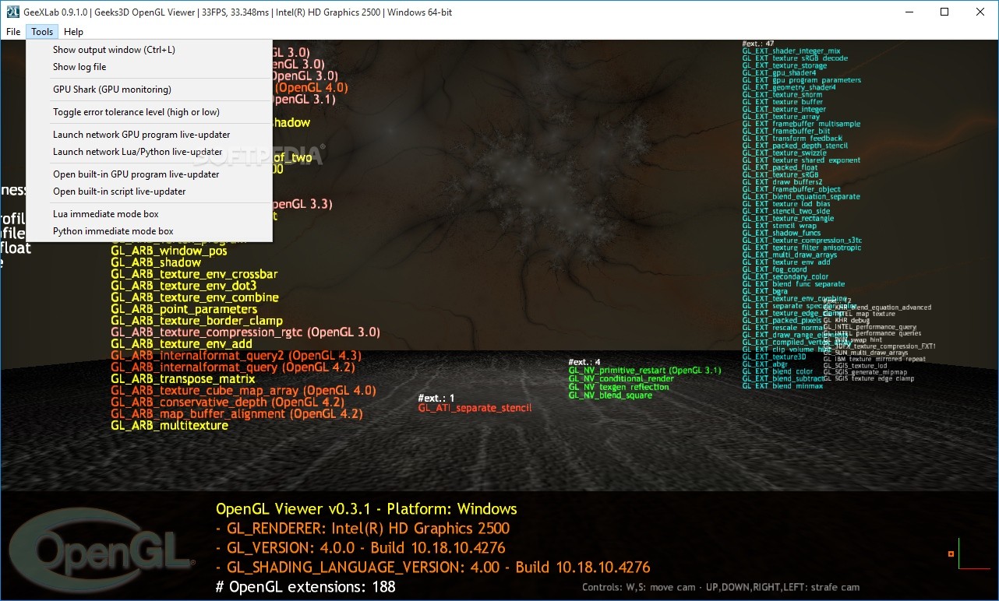Click GL_ARB_texture_cube_map_array (OpenGL 4.0)
The width and height of the screenshot is (999, 601).
pos(243,391)
